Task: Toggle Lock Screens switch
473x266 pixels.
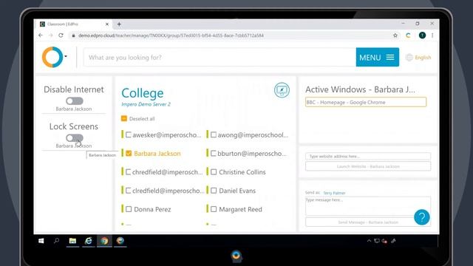Action: pyautogui.click(x=75, y=138)
